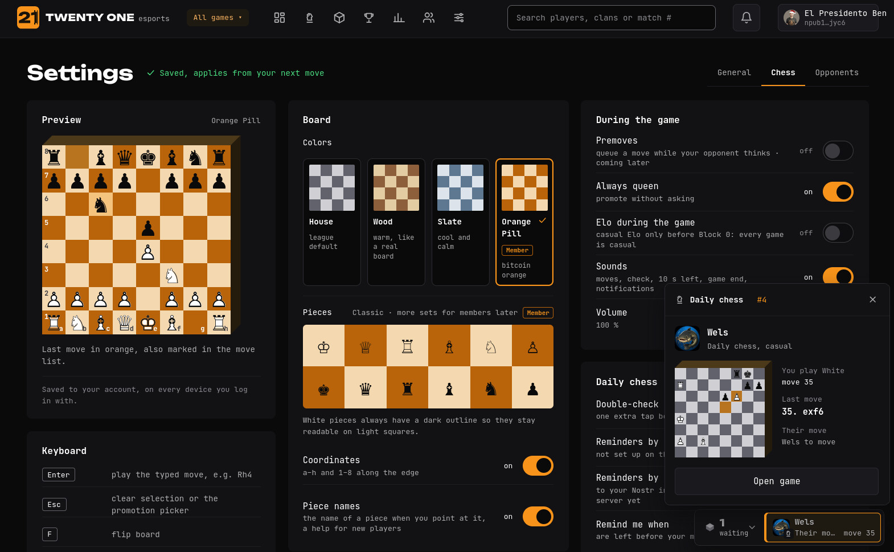The image size is (894, 552).
Task: Disable the Always queen switch
Action: click(838, 192)
